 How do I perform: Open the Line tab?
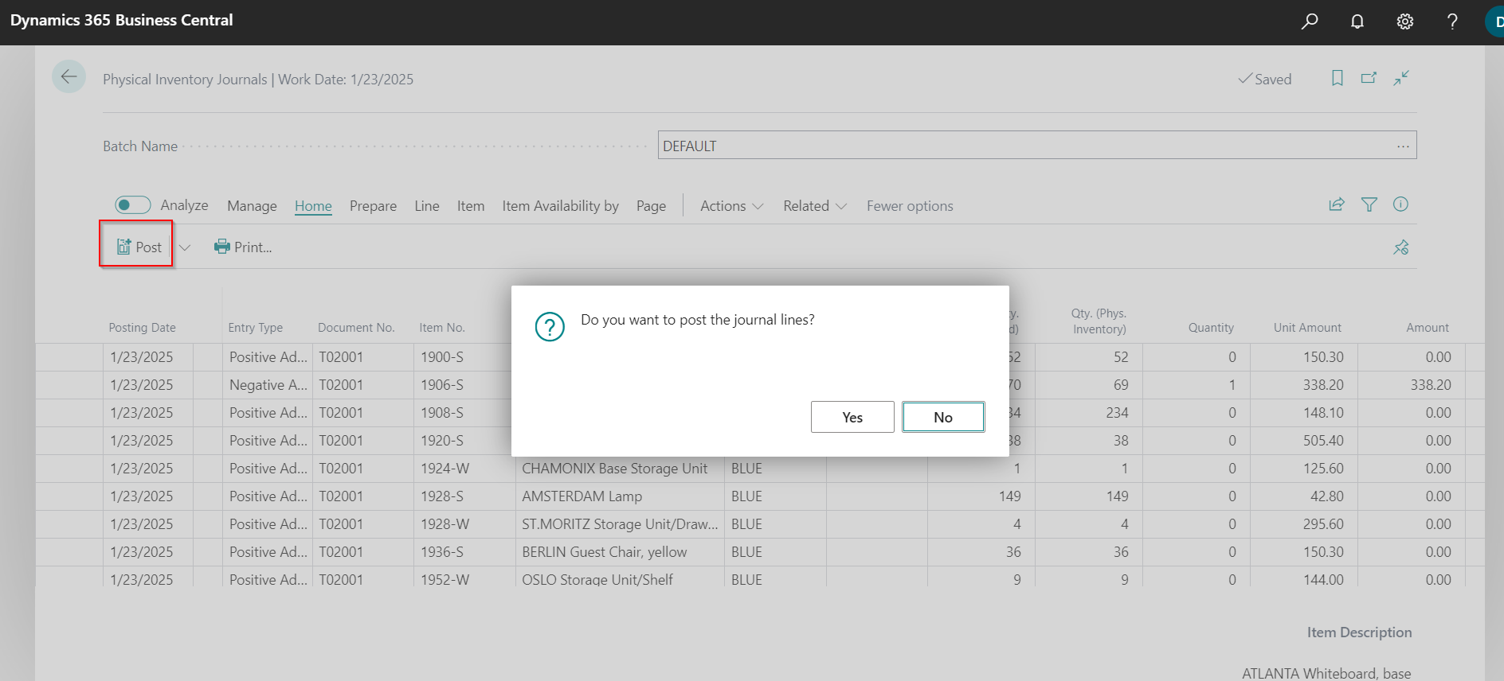(x=427, y=206)
